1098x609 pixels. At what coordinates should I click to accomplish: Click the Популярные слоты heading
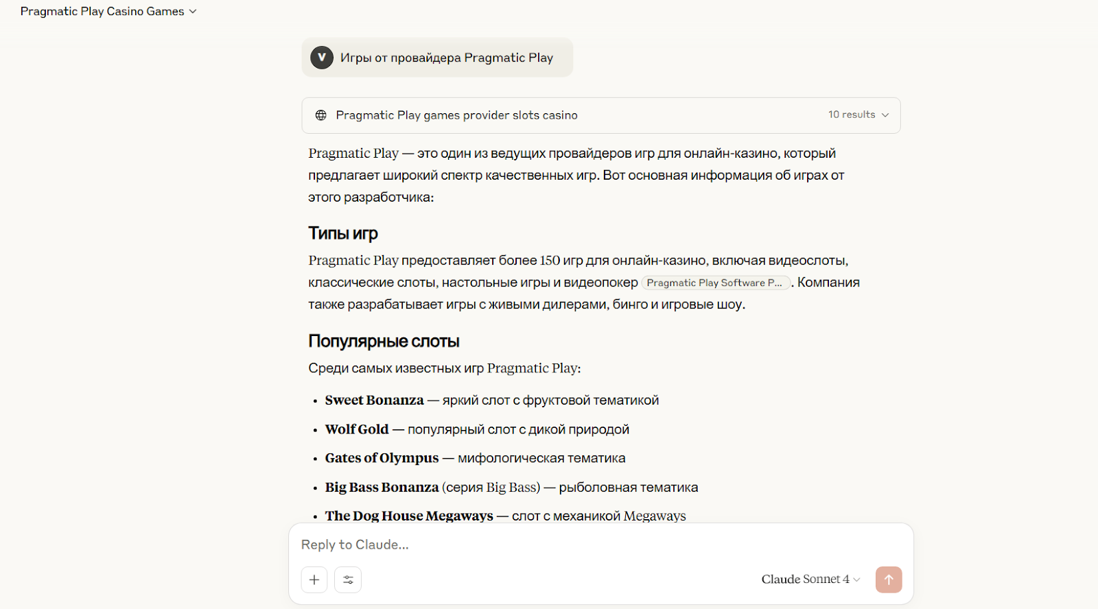[x=384, y=341]
